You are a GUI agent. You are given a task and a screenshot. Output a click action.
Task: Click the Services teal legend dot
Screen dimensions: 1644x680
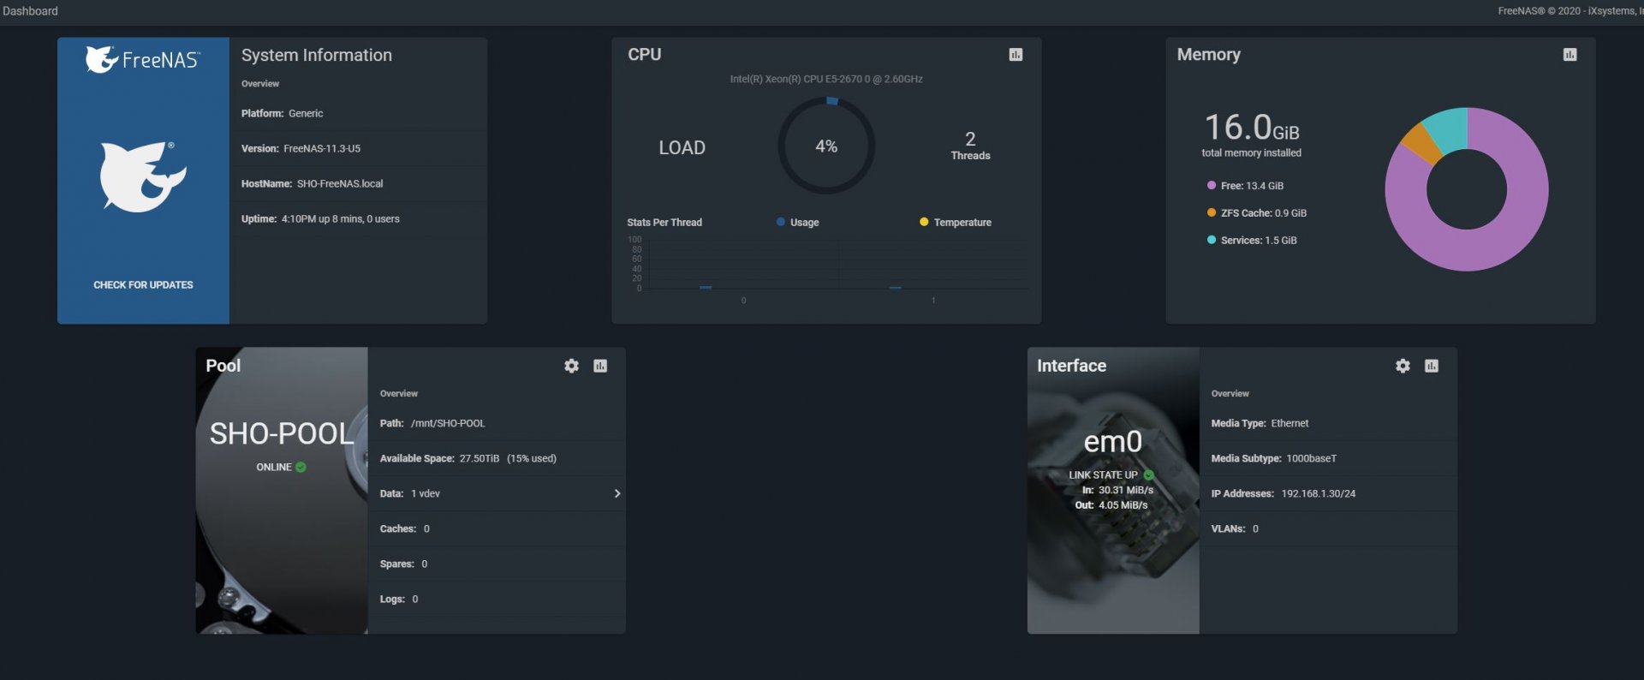1212,240
